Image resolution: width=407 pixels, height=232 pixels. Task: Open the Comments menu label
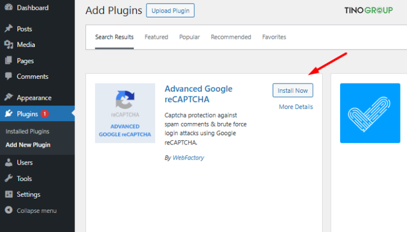pos(33,77)
